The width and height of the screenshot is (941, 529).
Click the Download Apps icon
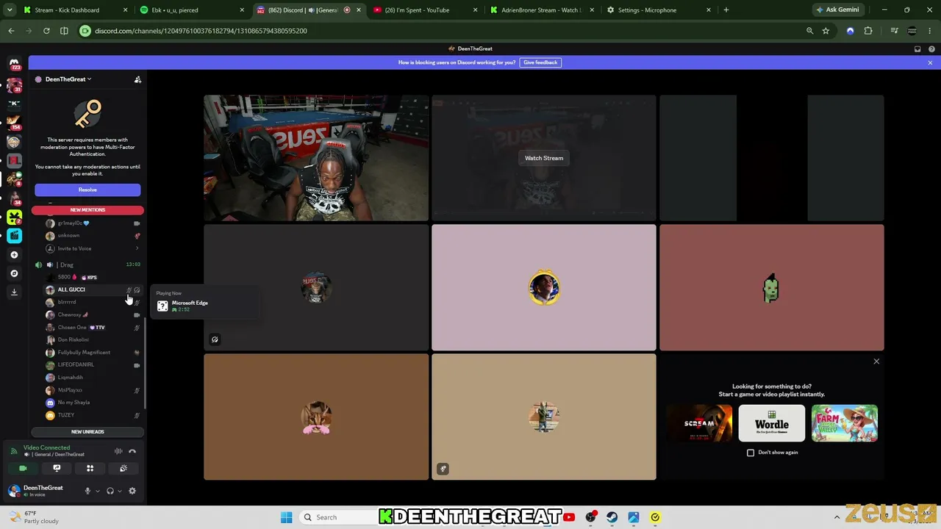(14, 292)
